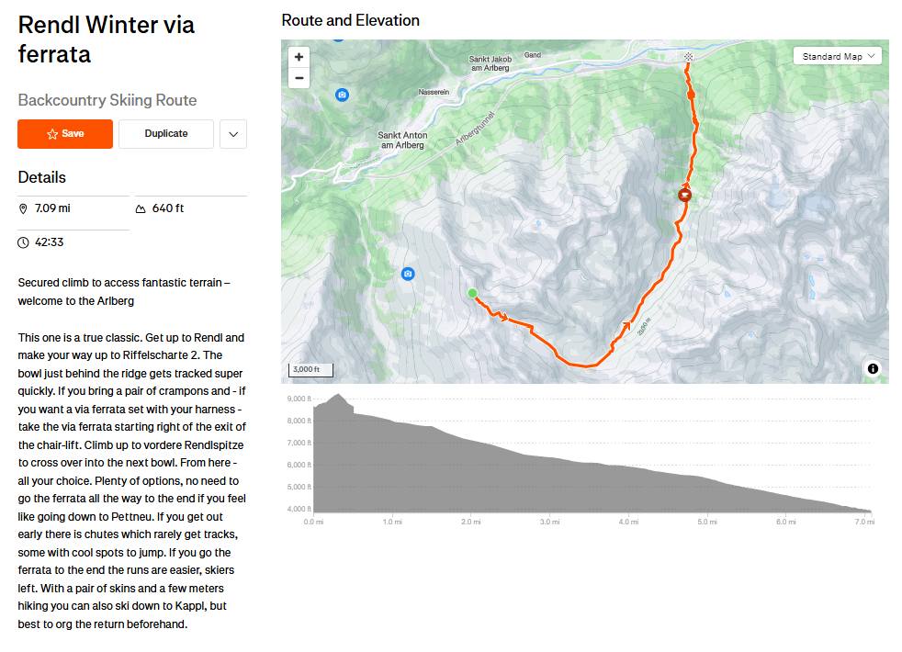Screen dimensions: 902x652
Task: Zoom in on the route map
Action: pyautogui.click(x=299, y=57)
